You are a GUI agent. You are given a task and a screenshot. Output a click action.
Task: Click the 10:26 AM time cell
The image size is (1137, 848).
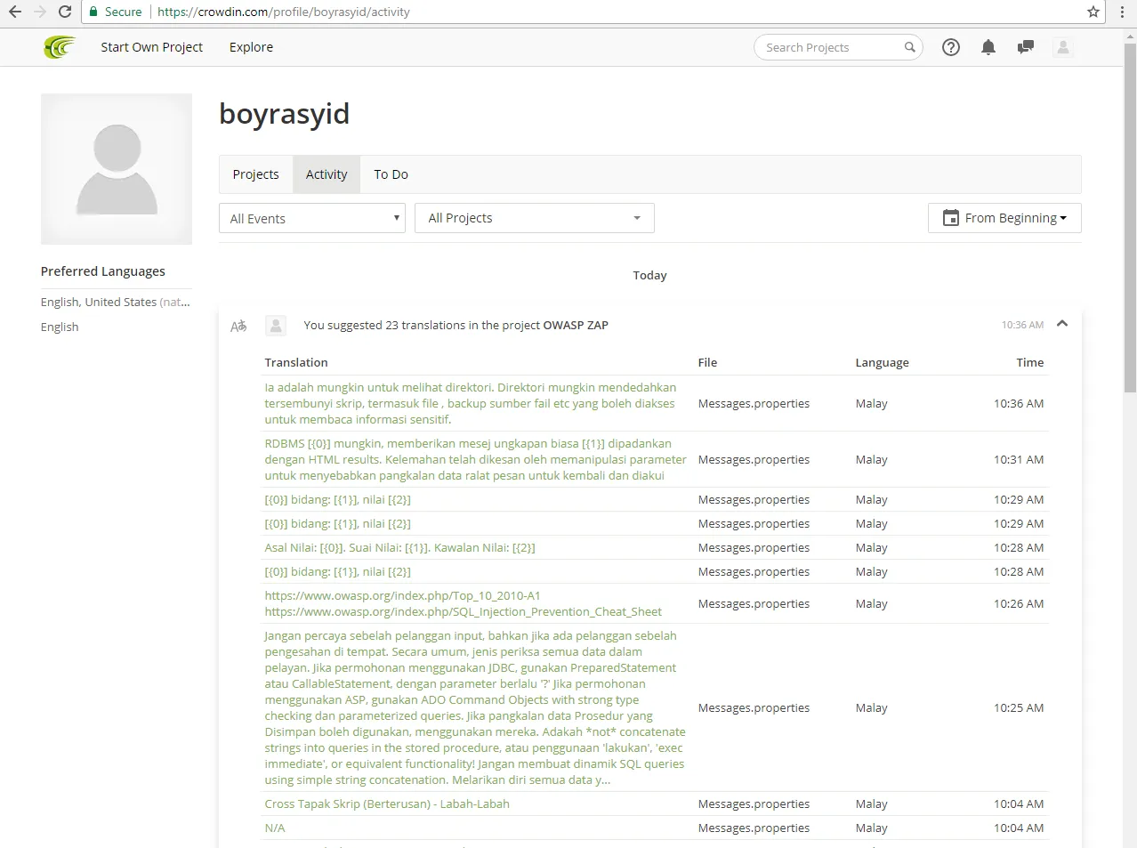click(x=1019, y=603)
